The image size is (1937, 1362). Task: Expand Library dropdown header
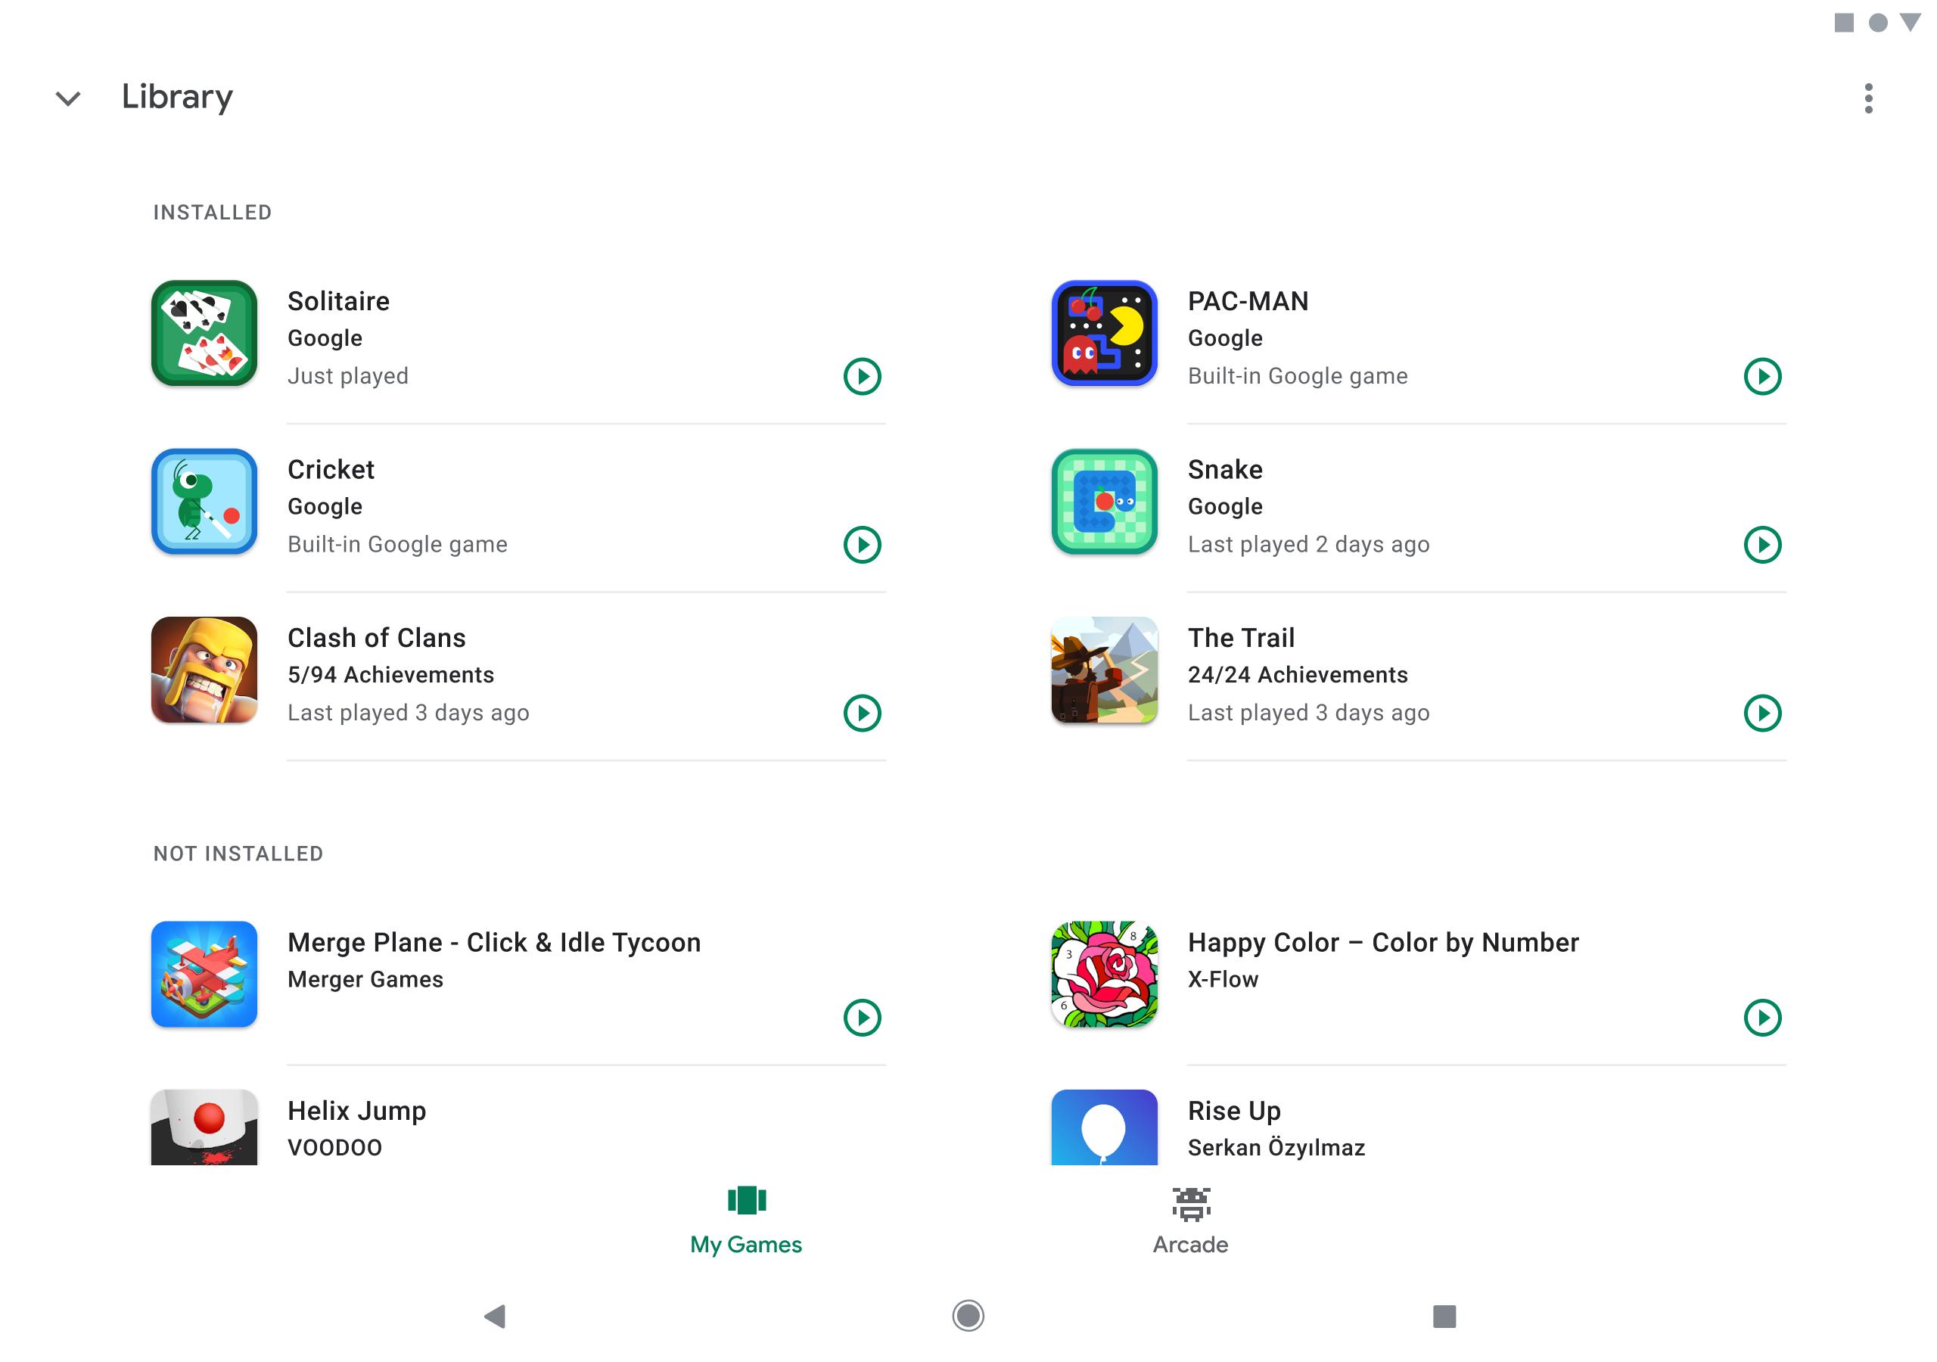[x=67, y=96]
